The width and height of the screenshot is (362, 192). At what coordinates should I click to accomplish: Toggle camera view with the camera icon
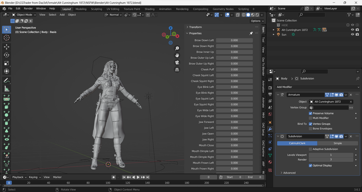(x=177, y=62)
